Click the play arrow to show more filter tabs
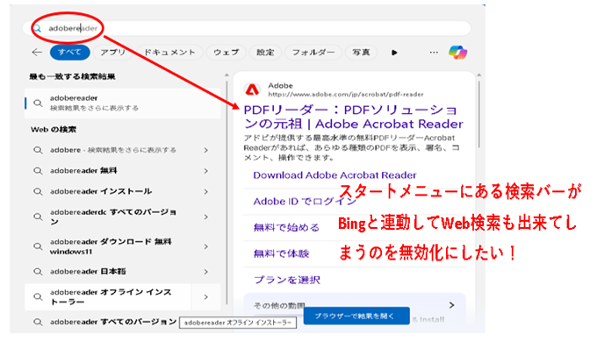The height and width of the screenshot is (342, 597). [394, 53]
